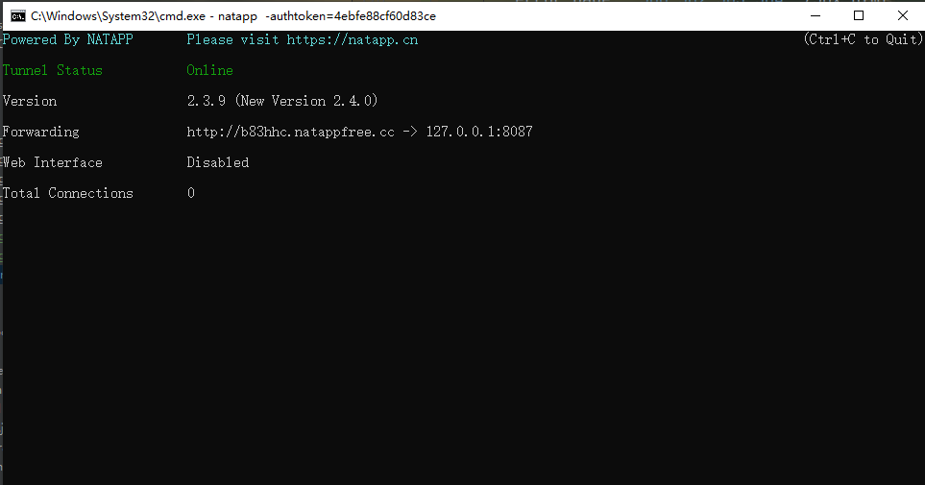925x485 pixels.
Task: Click the Disabled web interface value
Action: (218, 162)
